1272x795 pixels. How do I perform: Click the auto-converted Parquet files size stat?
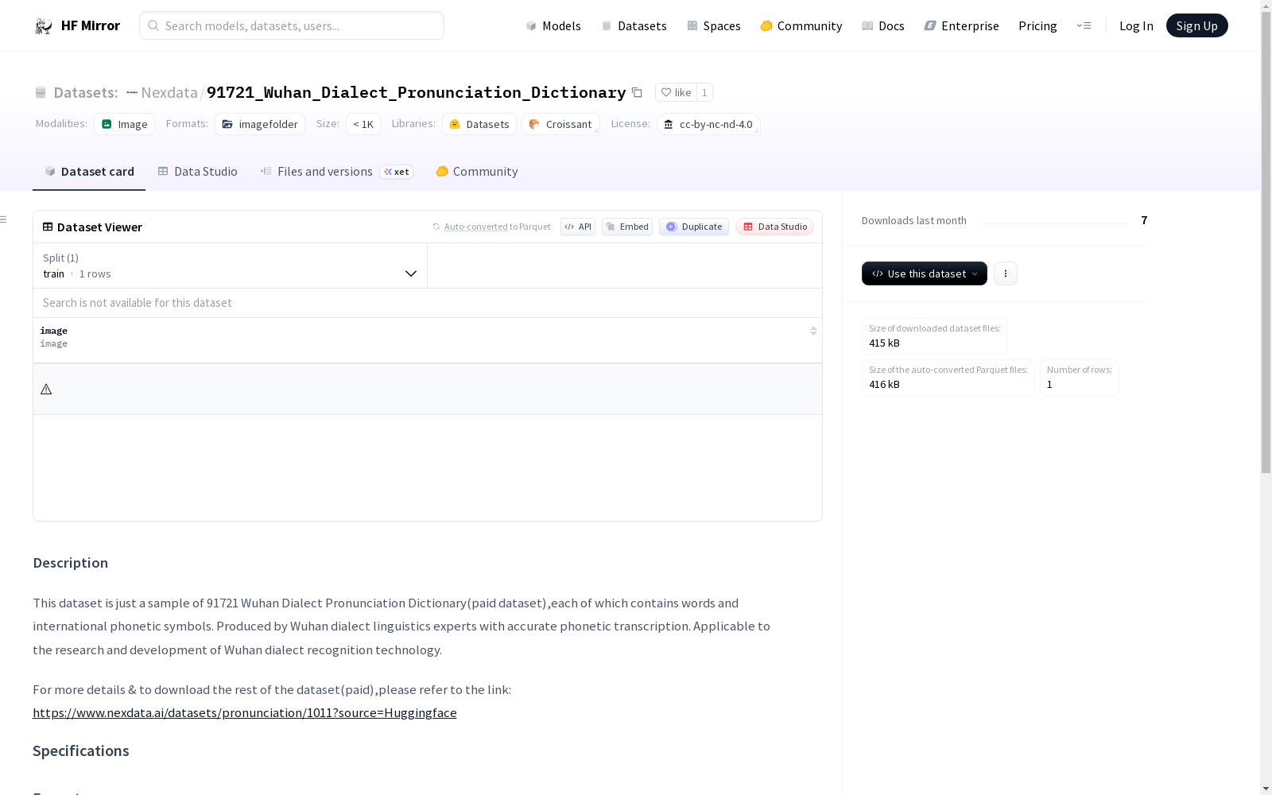click(948, 378)
